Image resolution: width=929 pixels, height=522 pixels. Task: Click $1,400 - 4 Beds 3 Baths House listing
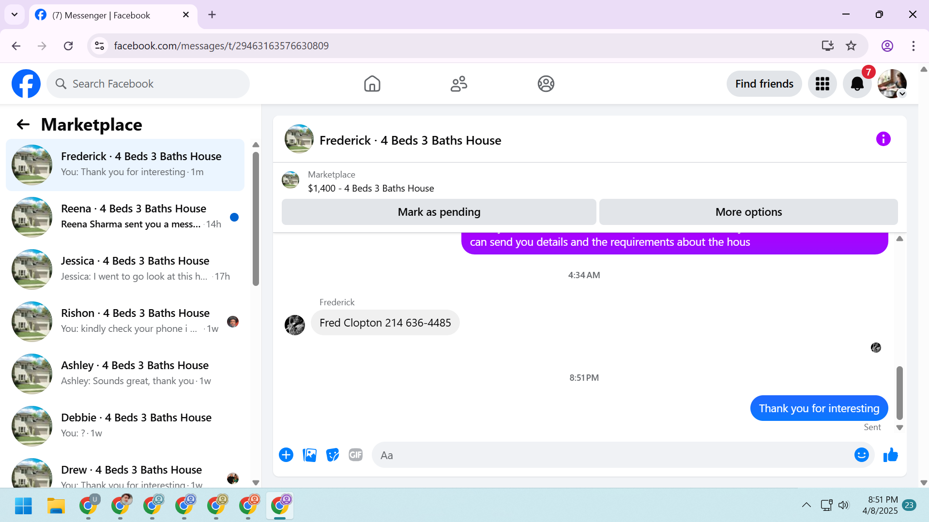[x=371, y=188]
